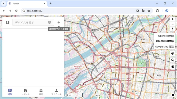Viewport: 177px width, 99px height.
Task: Install app icon in address bar
Action: (138, 11)
